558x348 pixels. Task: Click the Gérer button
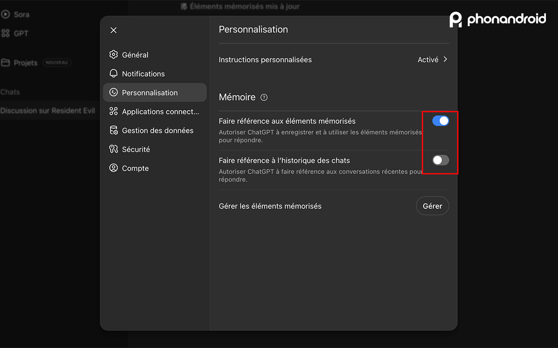[x=432, y=206]
